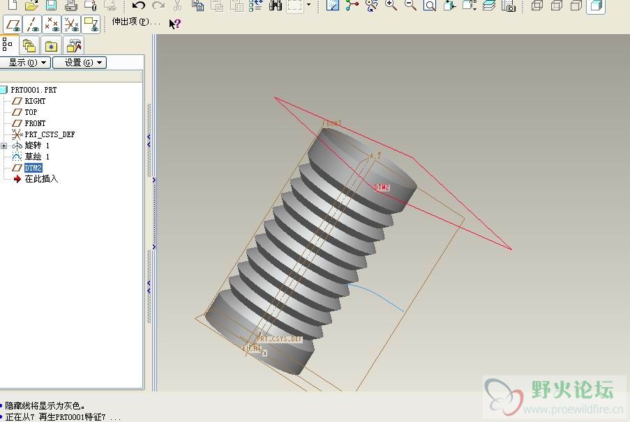Toggle datum axis display
Image resolution: width=630 pixels, height=422 pixels.
click(33, 24)
